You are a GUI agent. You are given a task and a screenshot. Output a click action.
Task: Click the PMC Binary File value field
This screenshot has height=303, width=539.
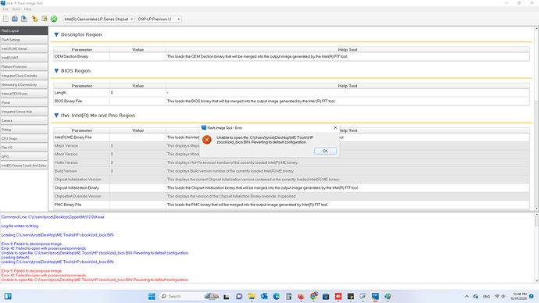[137, 205]
